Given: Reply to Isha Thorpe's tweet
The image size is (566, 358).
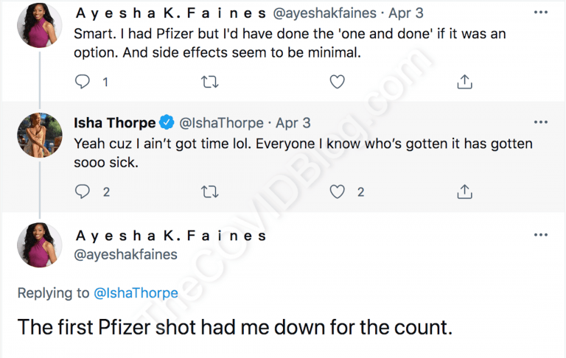Looking at the screenshot, I should click(x=83, y=192).
